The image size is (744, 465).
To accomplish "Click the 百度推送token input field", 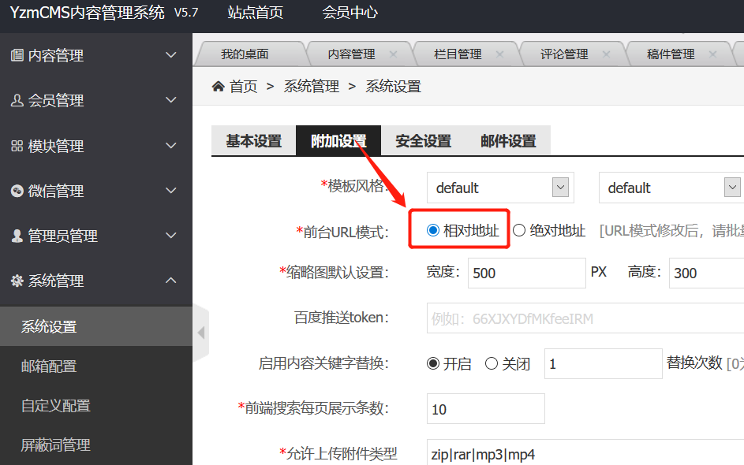I will coord(584,318).
